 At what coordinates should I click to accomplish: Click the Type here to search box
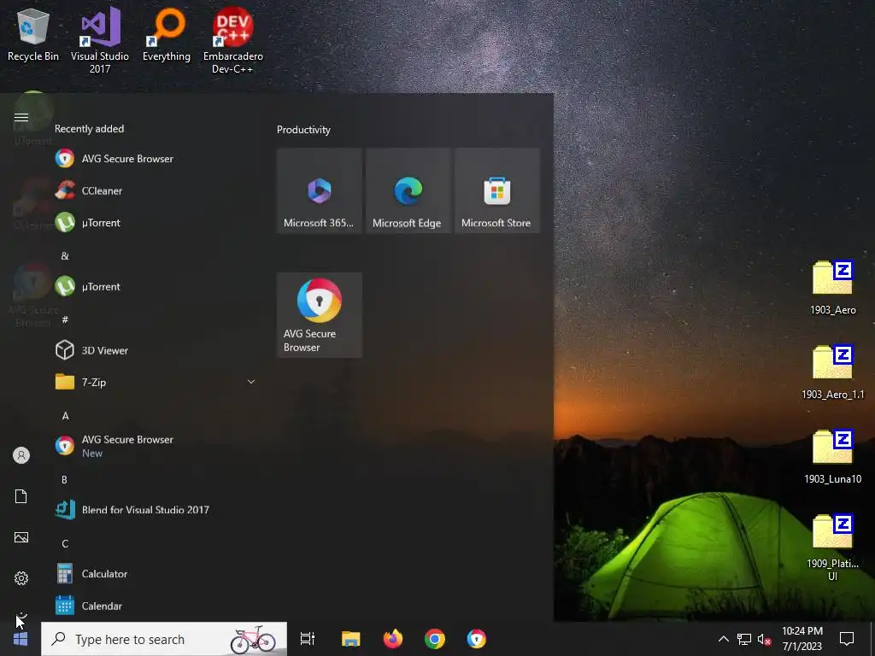(x=164, y=639)
